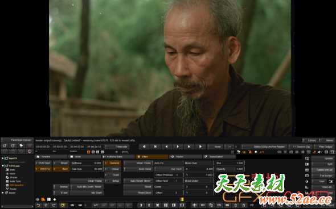Open the Tracker tab
The image size is (336, 209).
point(185,157)
